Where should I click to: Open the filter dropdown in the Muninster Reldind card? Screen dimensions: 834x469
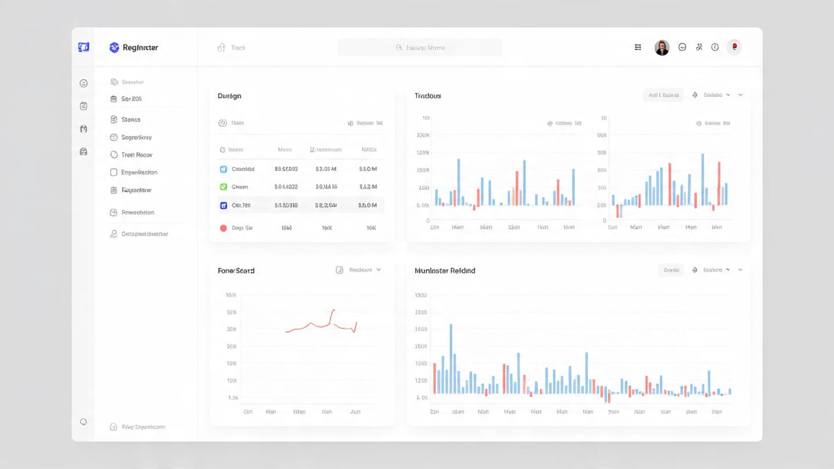click(711, 270)
